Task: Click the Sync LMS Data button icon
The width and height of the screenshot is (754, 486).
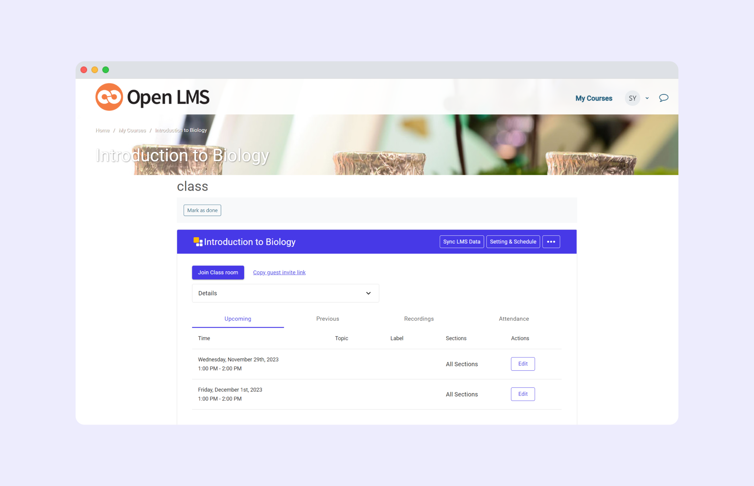Action: [462, 241]
